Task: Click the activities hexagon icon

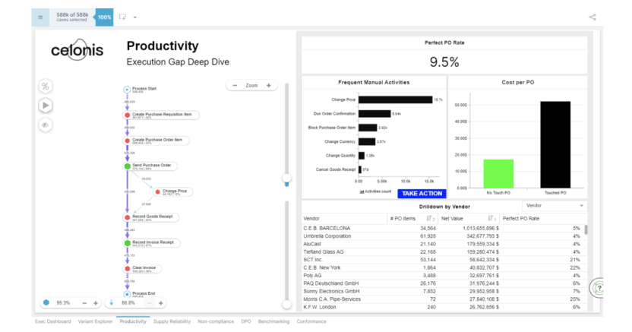Action: coord(46,302)
